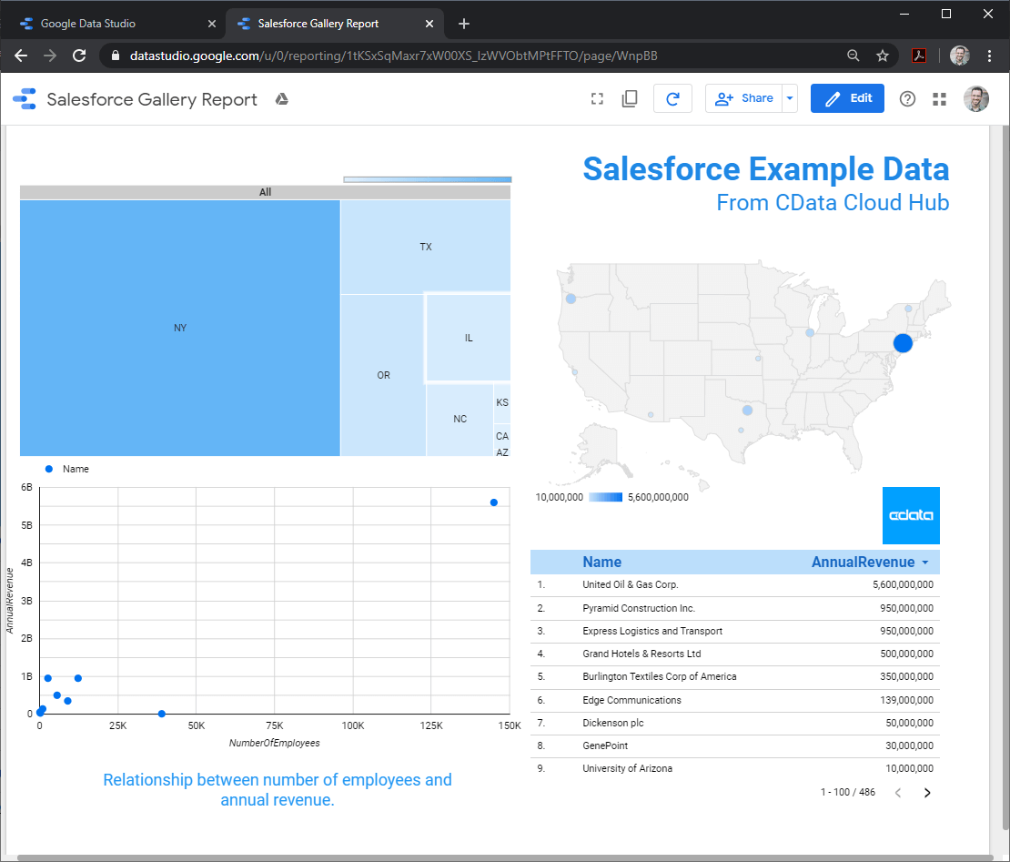Refresh the report data
This screenshot has width=1010, height=862.
pos(672,99)
